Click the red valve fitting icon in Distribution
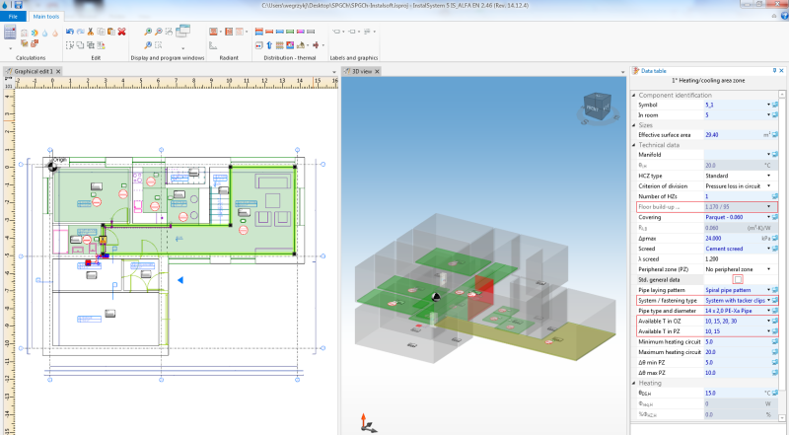The height and width of the screenshot is (435, 789). 316,45
